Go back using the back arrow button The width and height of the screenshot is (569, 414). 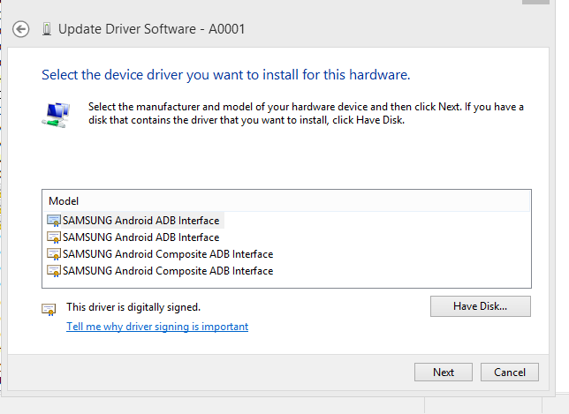pos(20,29)
